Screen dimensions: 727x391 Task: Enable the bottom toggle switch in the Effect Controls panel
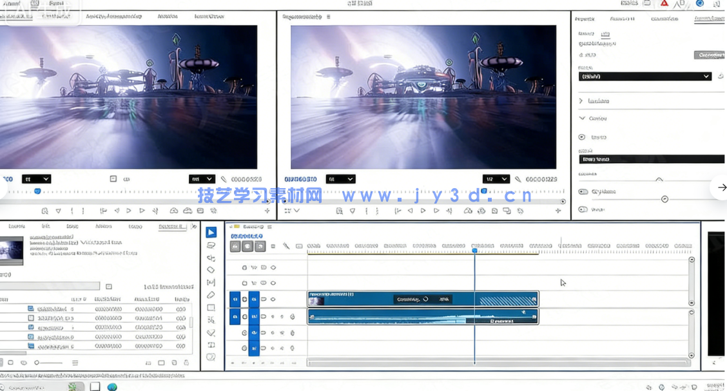click(x=583, y=209)
